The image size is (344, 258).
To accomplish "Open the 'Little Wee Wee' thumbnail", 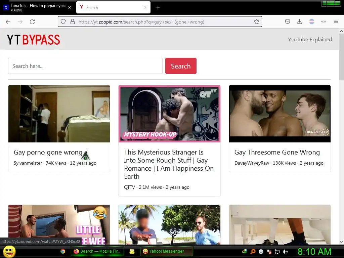I will [x=59, y=225].
